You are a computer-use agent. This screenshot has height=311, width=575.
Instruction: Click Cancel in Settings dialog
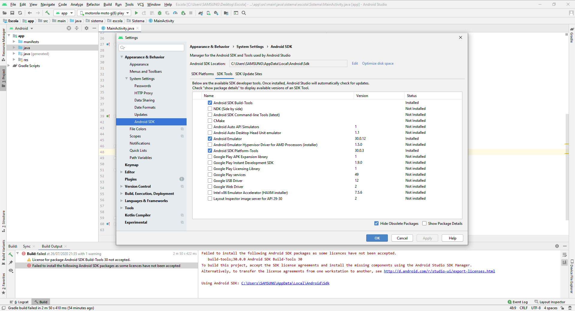coord(402,238)
